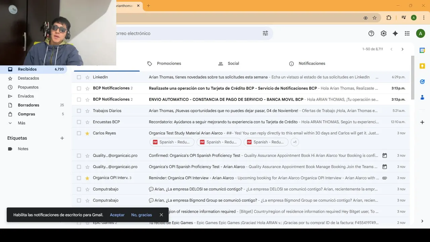The width and height of the screenshot is (430, 242).
Task: Create new label plus icon
Action: (x=62, y=138)
